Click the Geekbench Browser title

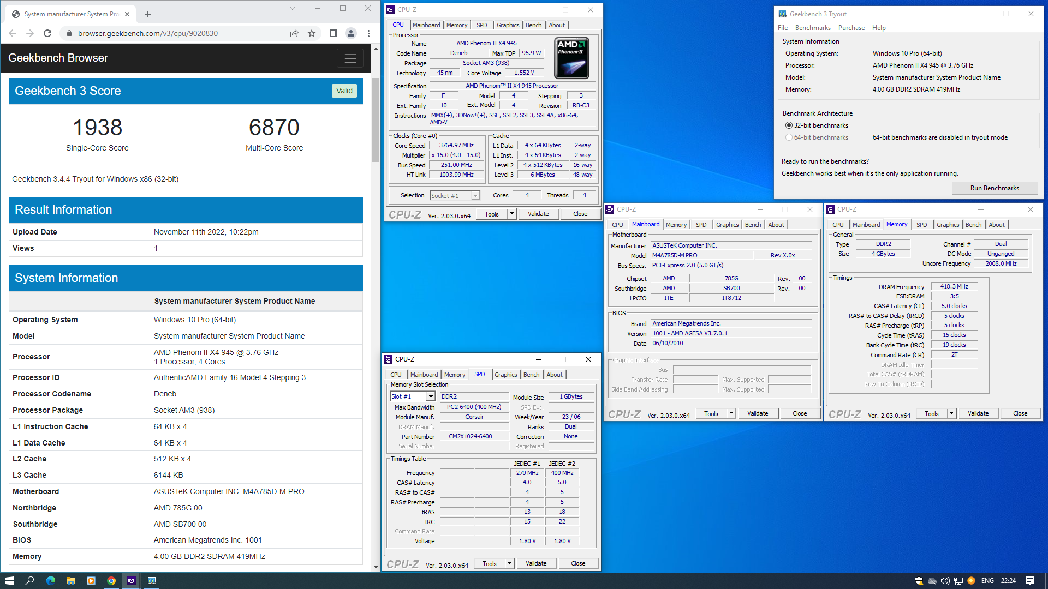[x=58, y=58]
